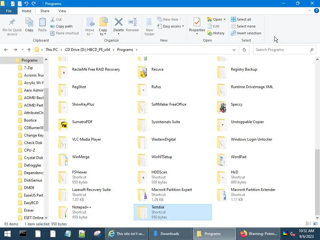
Task: Open recent locations dropdown arrow
Action: tap(22, 50)
